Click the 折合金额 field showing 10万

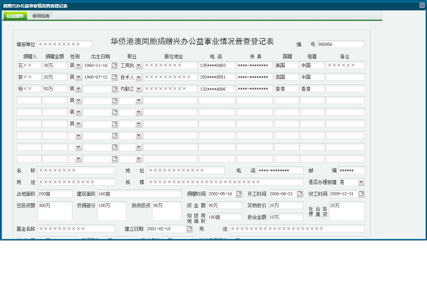click(286, 217)
